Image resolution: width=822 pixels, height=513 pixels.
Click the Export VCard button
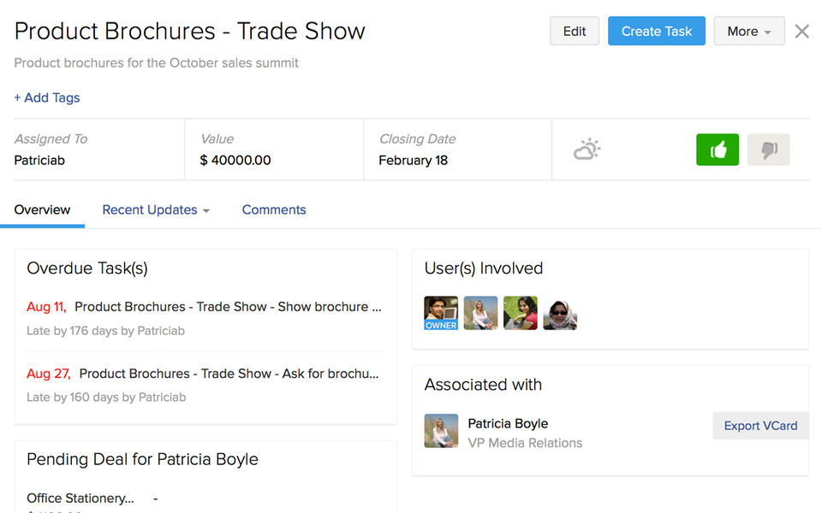coord(760,426)
